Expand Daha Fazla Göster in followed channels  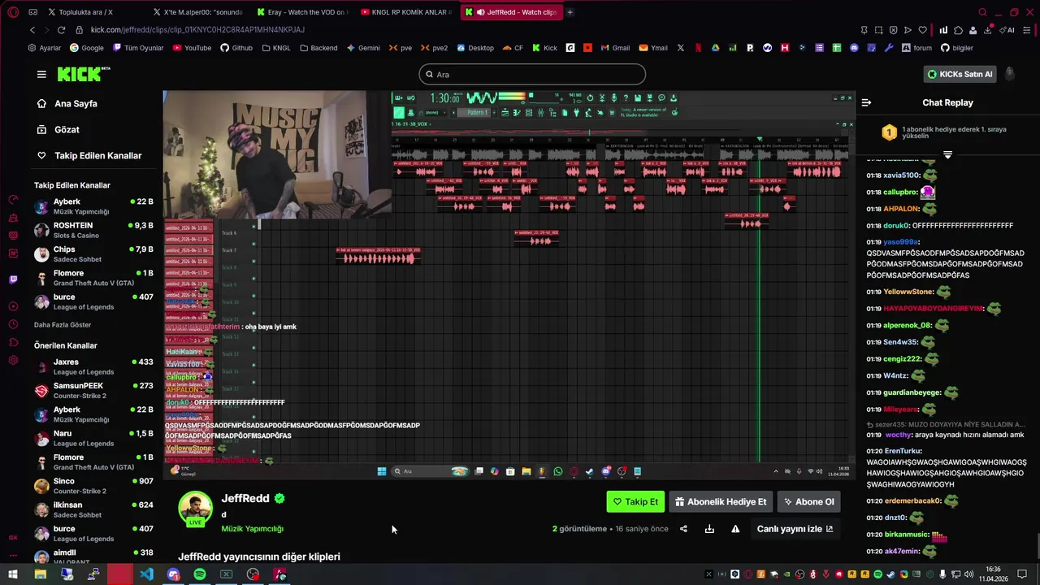click(63, 325)
